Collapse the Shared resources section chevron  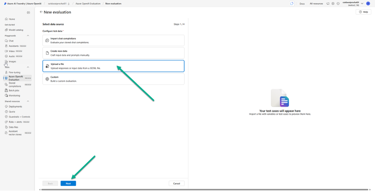28,101
